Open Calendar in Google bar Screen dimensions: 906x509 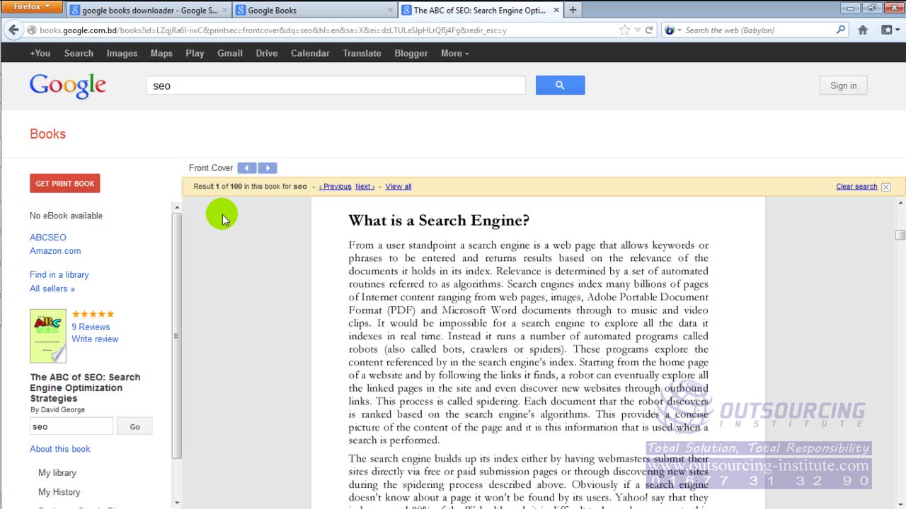(310, 53)
